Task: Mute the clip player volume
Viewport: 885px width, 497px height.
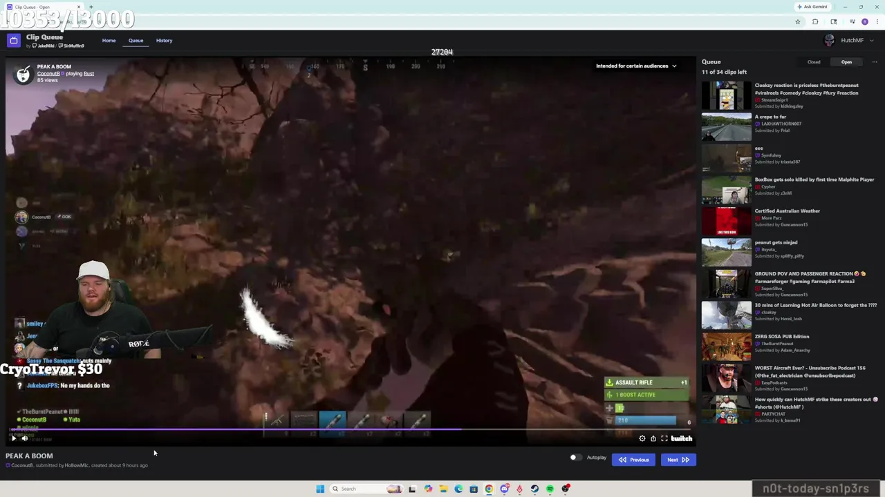Action: pos(25,438)
